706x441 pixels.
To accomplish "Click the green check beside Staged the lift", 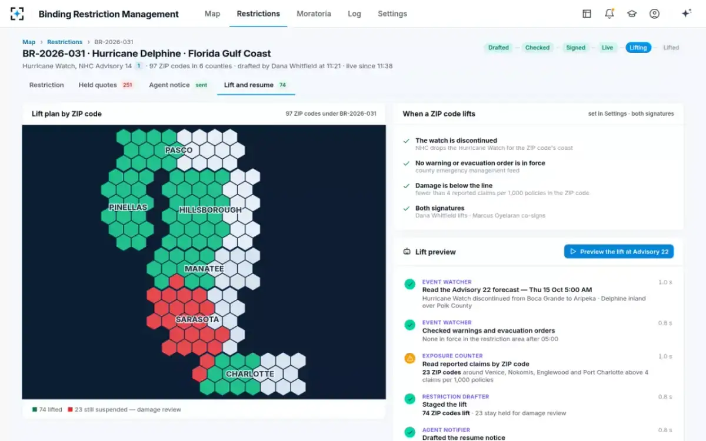I will pos(409,399).
